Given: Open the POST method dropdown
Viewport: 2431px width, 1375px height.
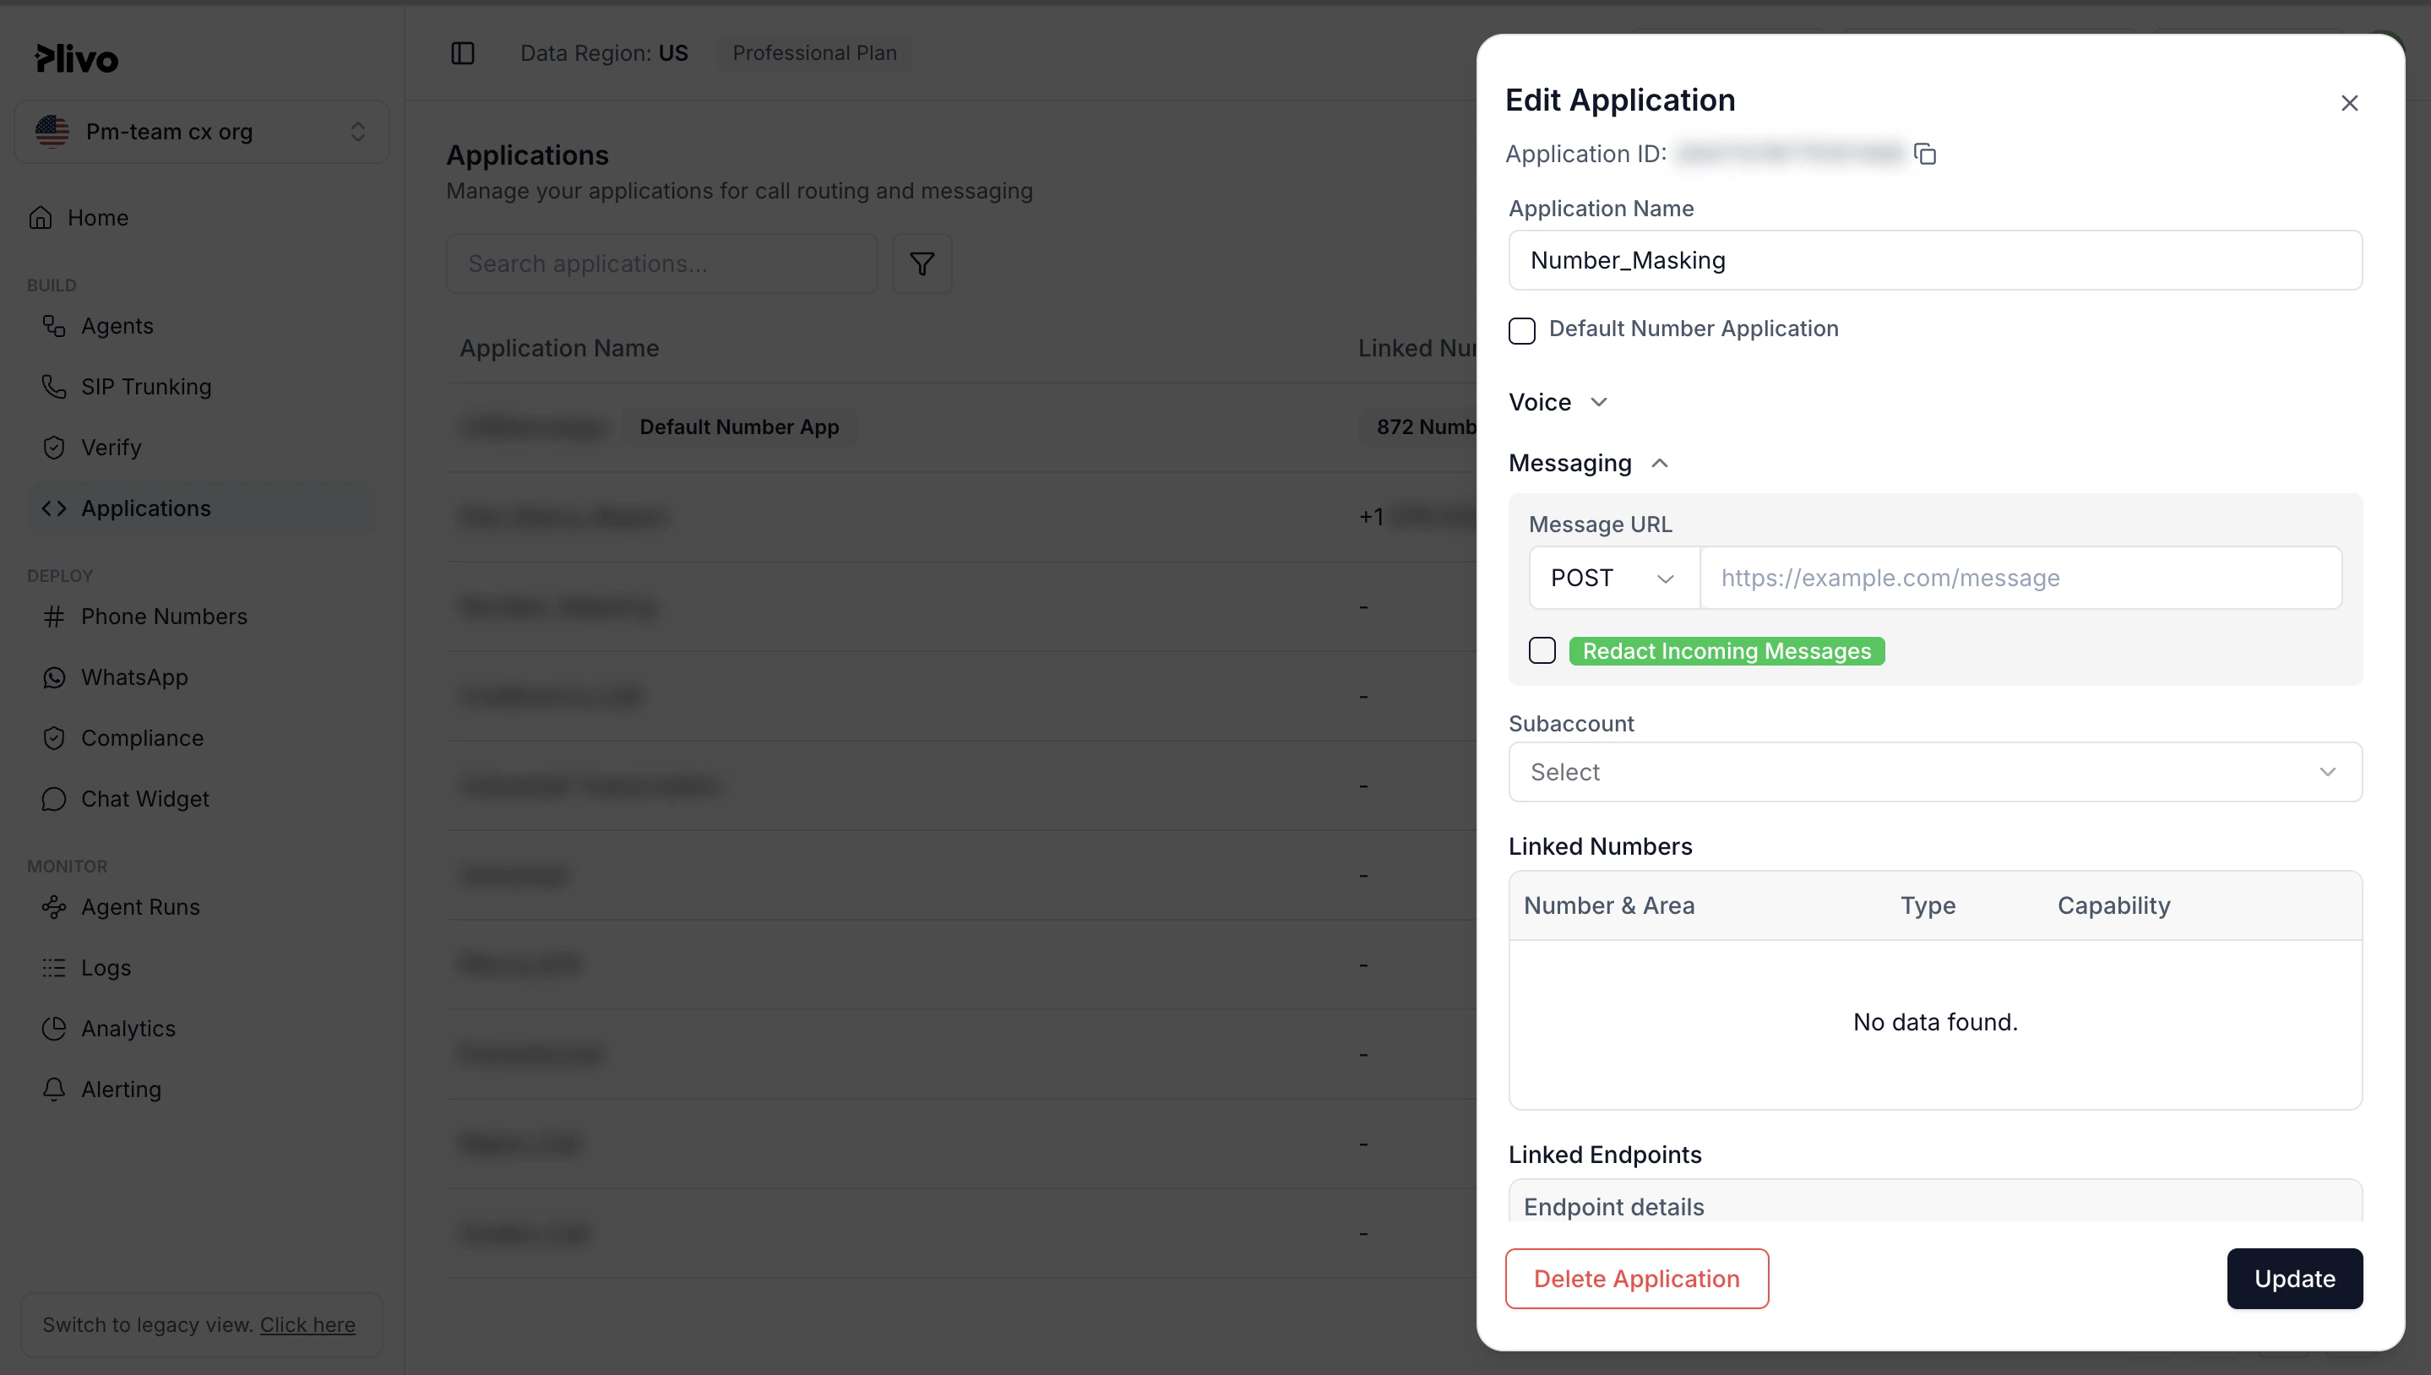Looking at the screenshot, I should coord(1613,578).
